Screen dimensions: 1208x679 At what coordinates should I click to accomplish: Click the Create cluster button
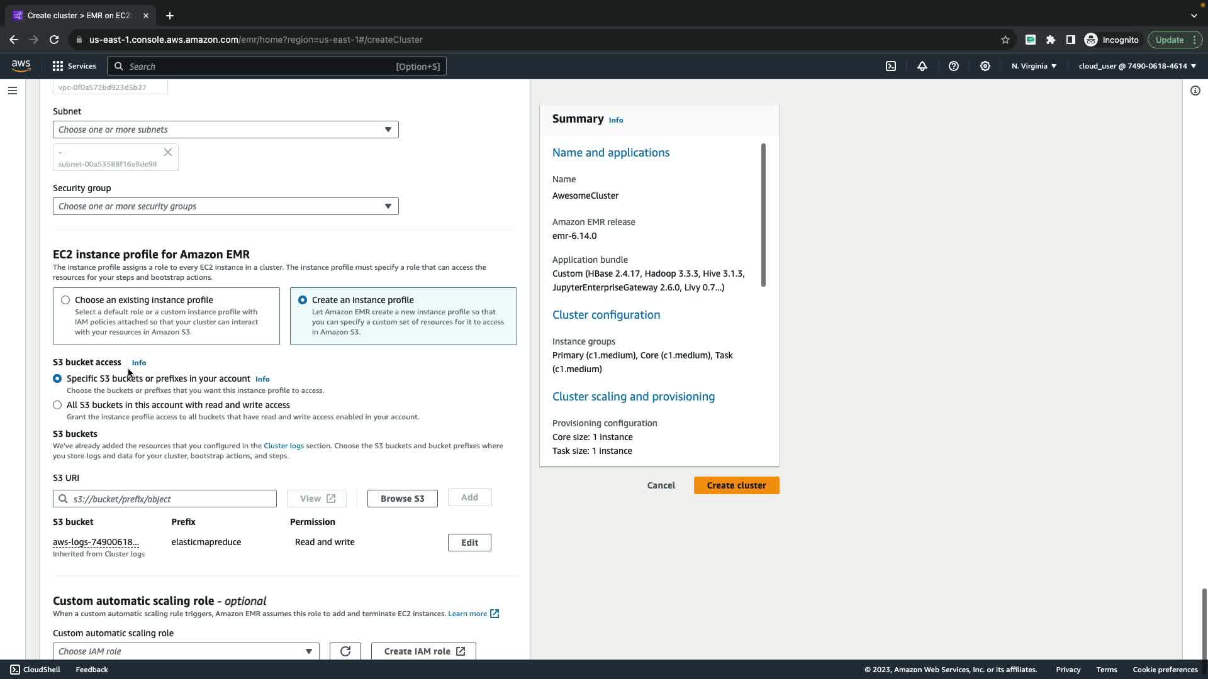pyautogui.click(x=736, y=485)
